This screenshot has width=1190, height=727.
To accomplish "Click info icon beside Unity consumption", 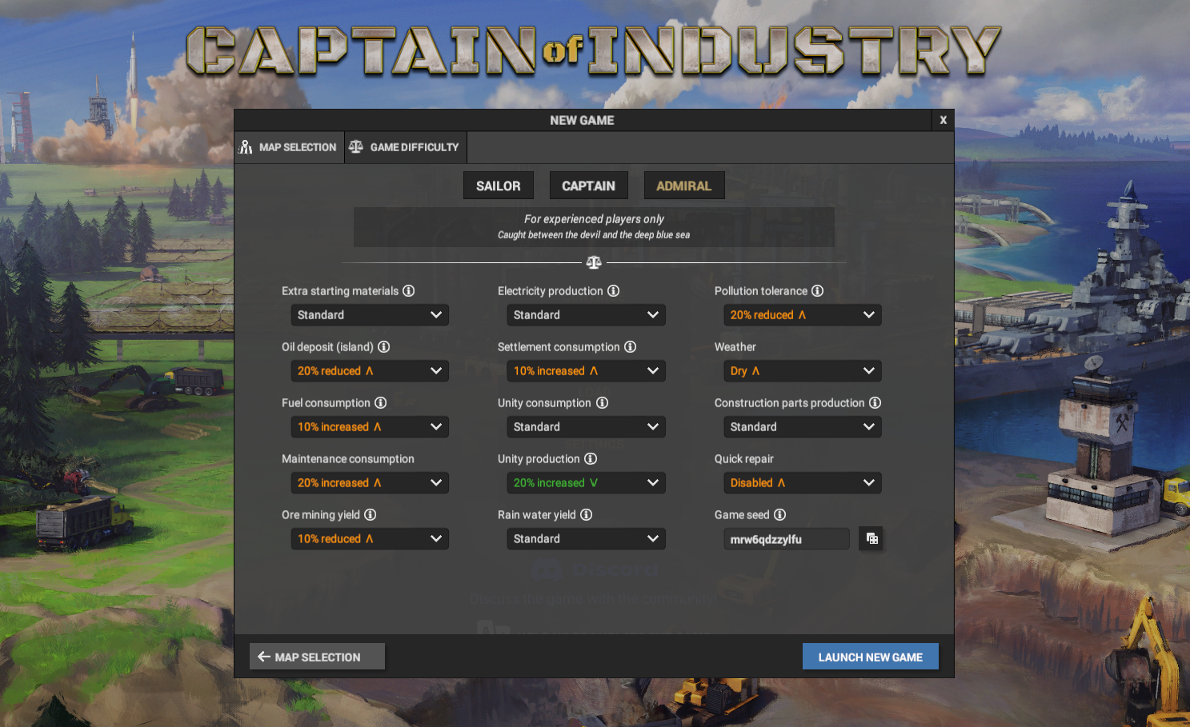I will pyautogui.click(x=602, y=403).
